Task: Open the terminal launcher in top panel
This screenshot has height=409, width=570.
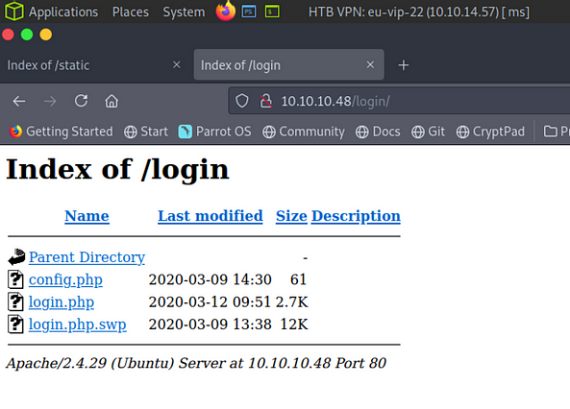Action: [x=272, y=12]
